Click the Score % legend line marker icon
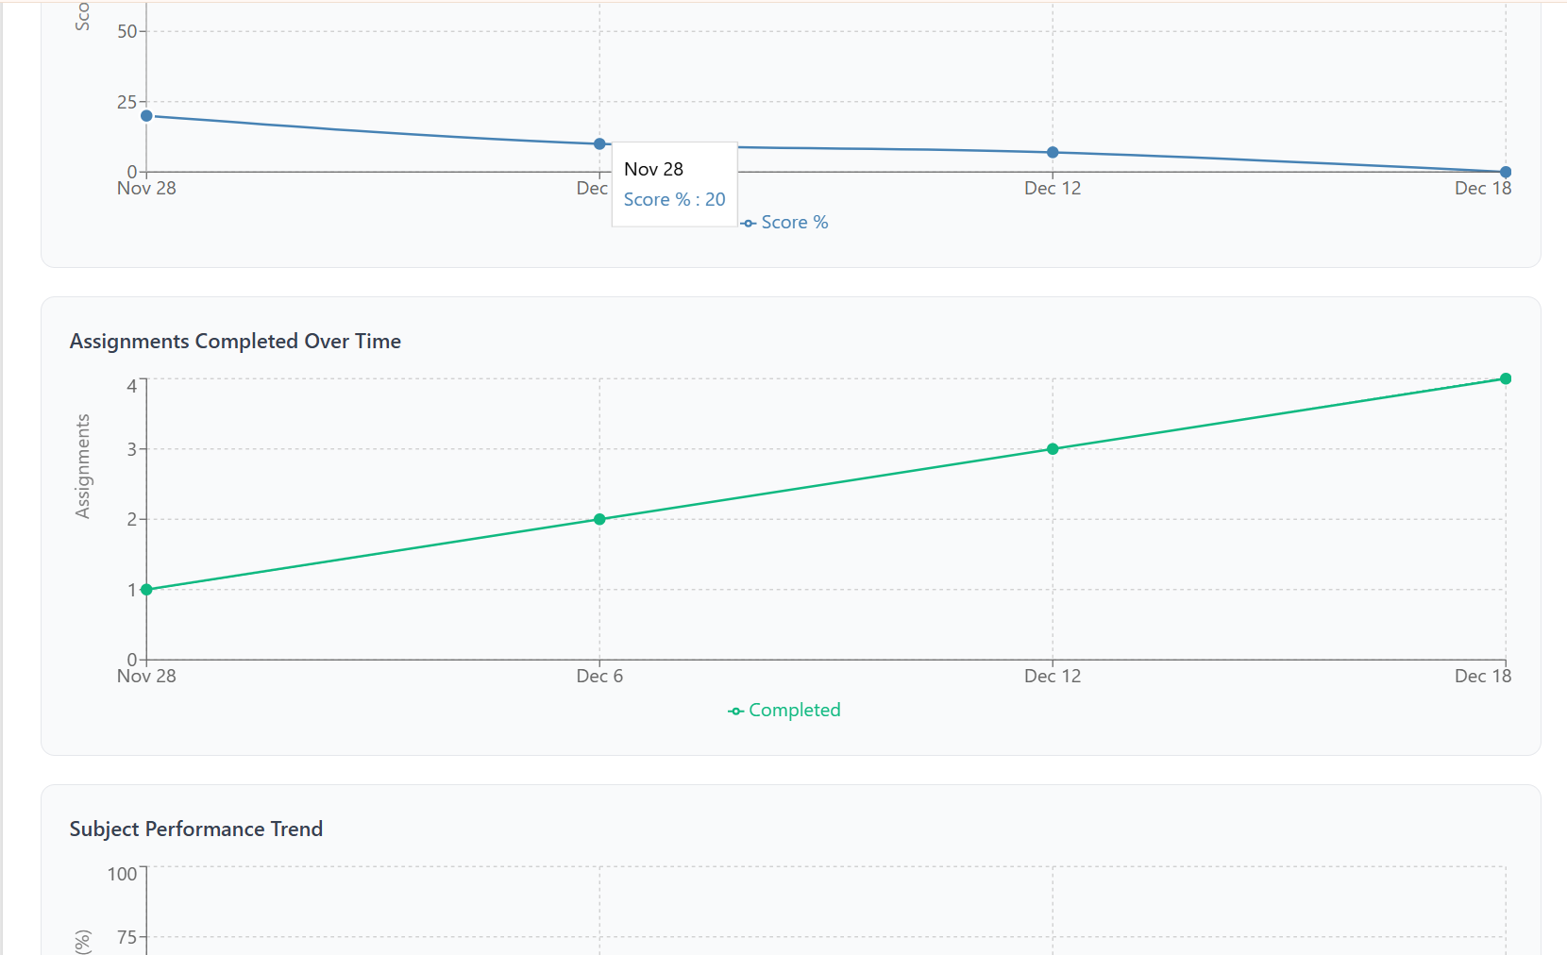The width and height of the screenshot is (1567, 955). click(x=749, y=224)
